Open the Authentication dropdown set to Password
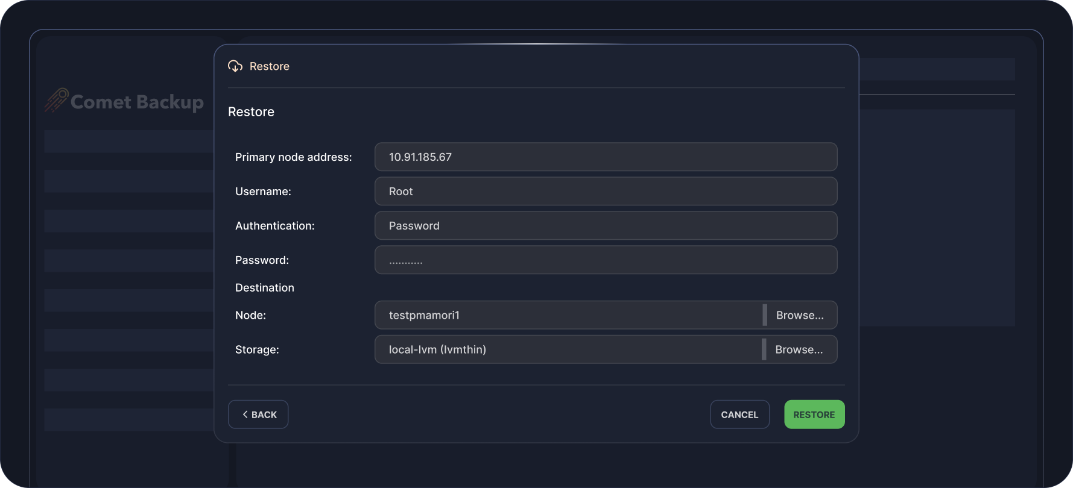Screen dimensions: 1073x488 point(606,226)
